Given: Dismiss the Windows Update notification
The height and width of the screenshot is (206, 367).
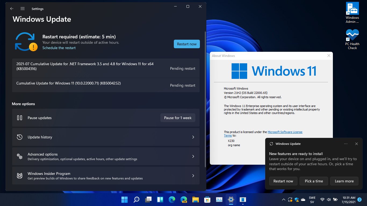Looking at the screenshot, I should point(357,144).
